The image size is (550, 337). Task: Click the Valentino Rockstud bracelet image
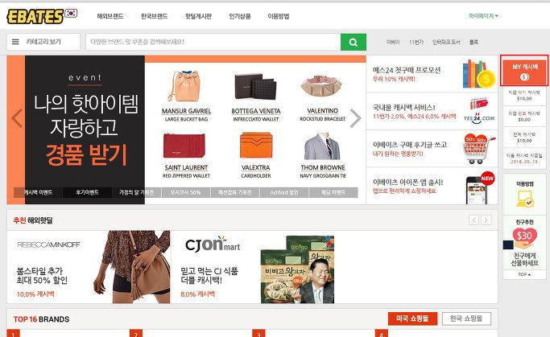(321, 86)
